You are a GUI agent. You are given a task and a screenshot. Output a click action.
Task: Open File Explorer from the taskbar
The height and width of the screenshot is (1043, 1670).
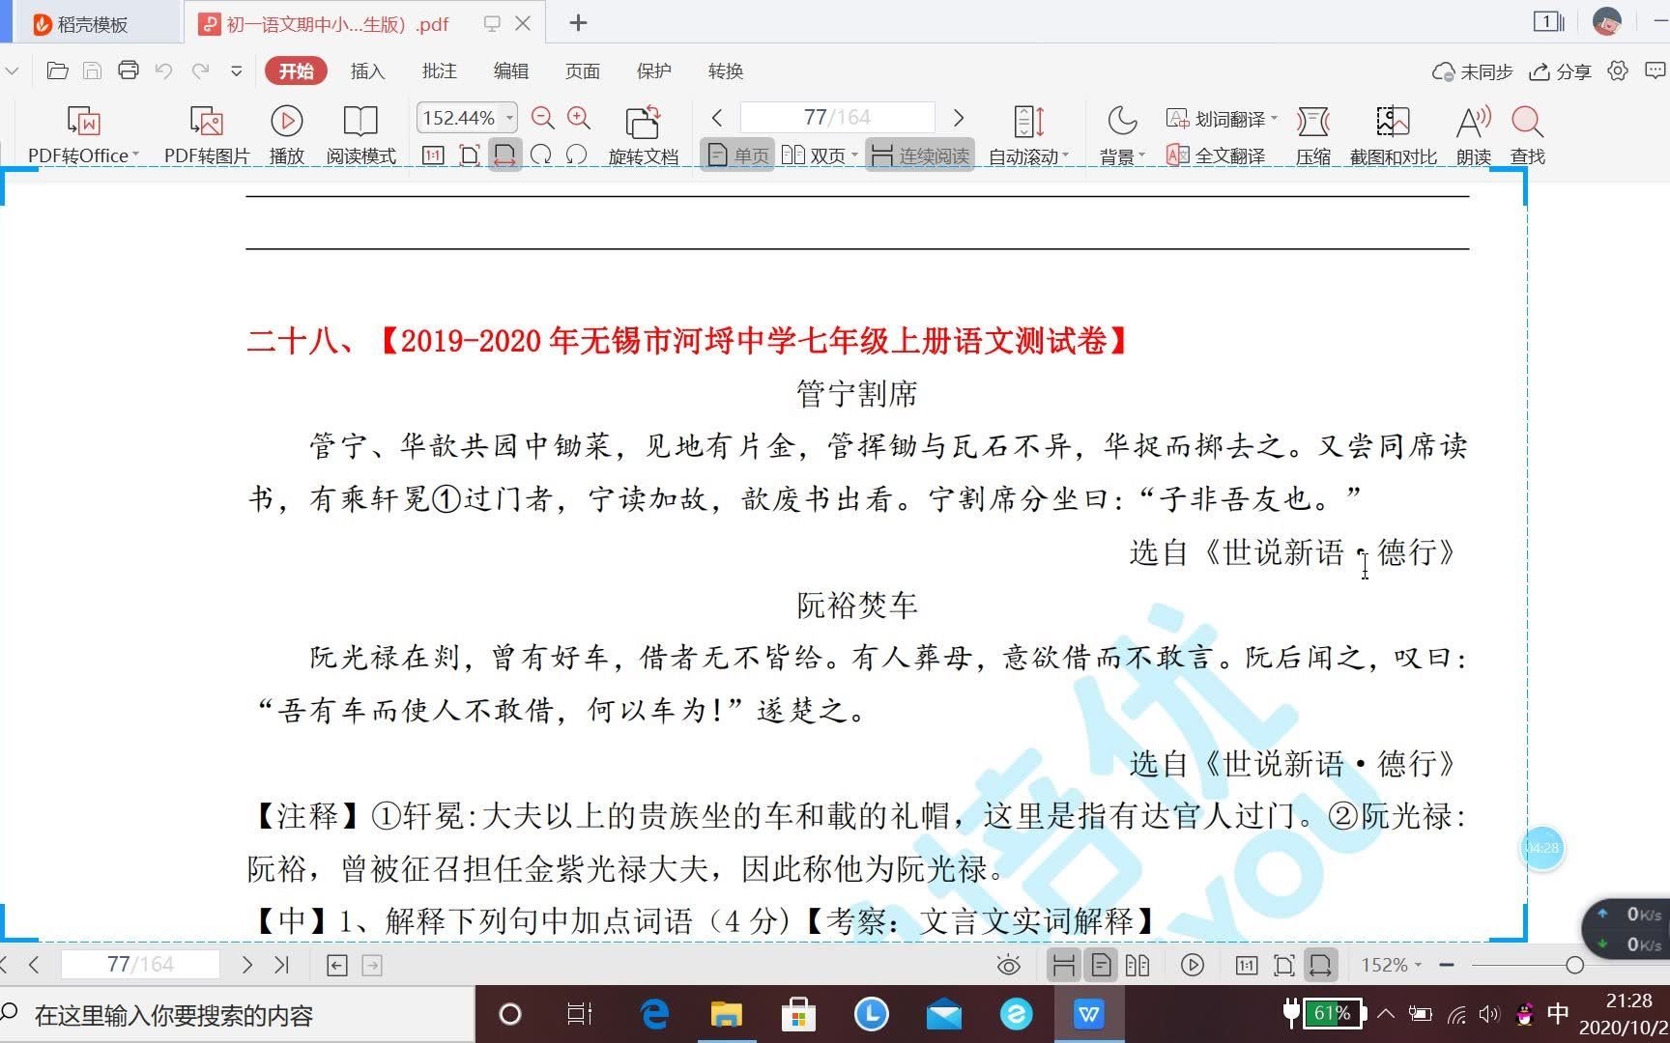pyautogui.click(x=726, y=1014)
